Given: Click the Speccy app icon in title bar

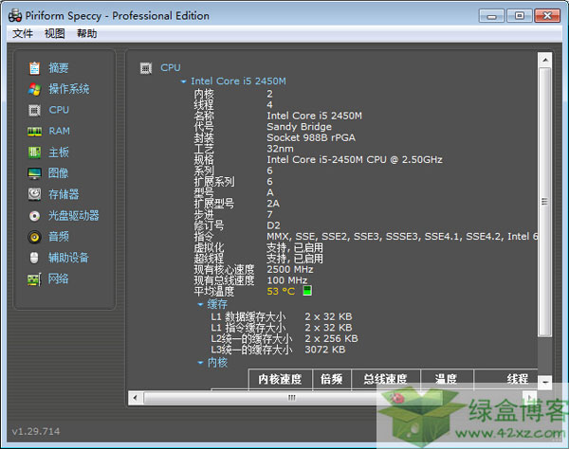Looking at the screenshot, I should (15, 15).
